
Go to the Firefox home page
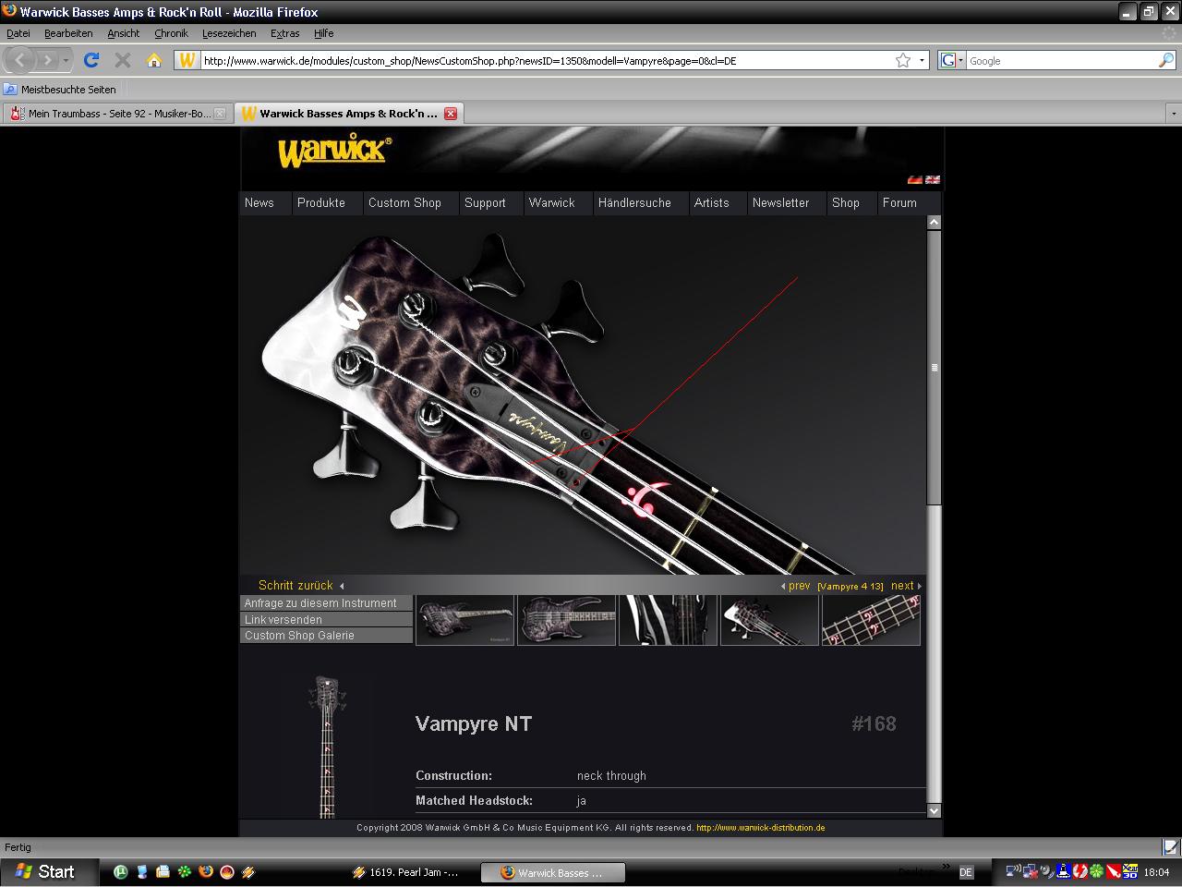[x=154, y=60]
